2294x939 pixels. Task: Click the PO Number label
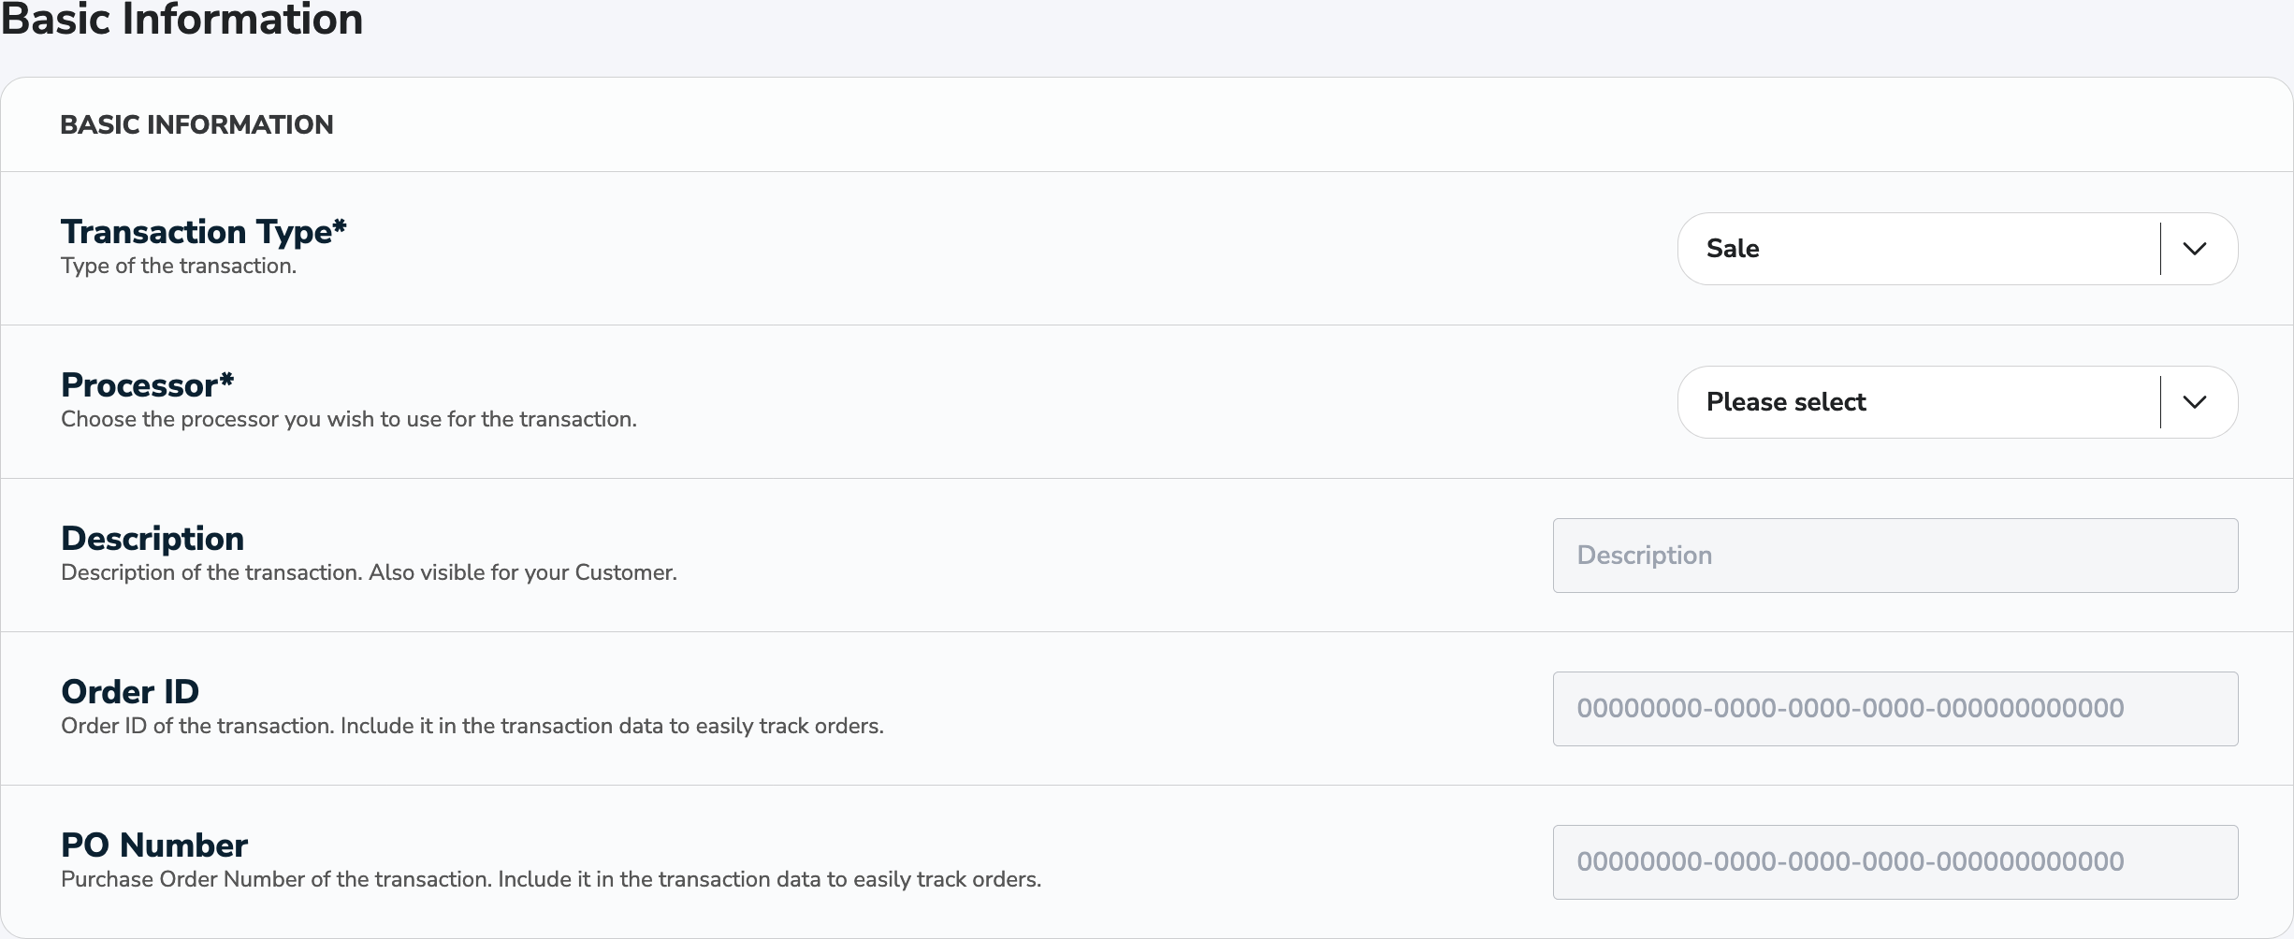(152, 845)
